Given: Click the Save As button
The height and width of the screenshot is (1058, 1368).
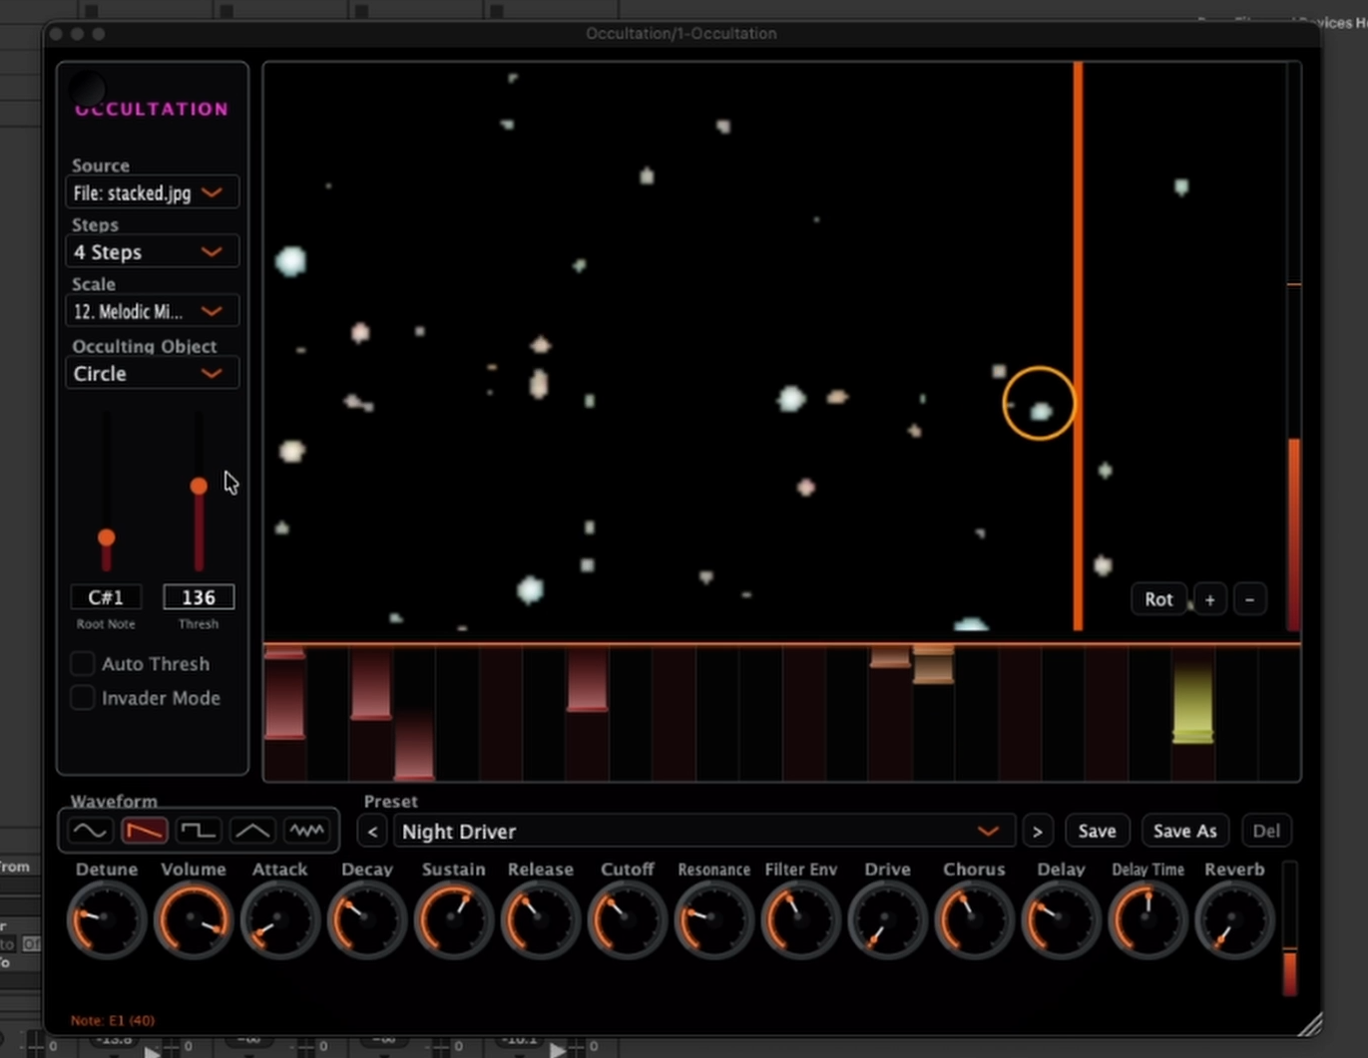Looking at the screenshot, I should (1185, 831).
